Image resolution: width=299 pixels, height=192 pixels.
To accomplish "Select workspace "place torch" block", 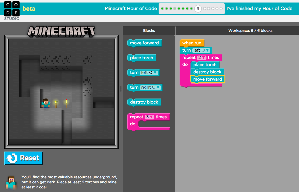I will coord(205,65).
